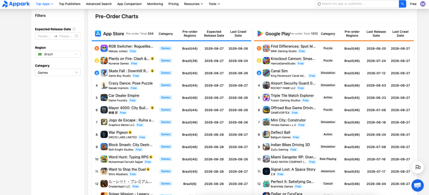Open Canal Sim app icon

click(x=266, y=73)
